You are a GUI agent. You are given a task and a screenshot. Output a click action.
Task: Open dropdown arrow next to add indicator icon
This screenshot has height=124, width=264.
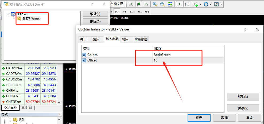coord(200,4)
